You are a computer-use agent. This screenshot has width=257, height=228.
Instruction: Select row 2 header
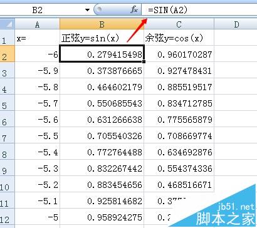pyautogui.click(x=8, y=54)
